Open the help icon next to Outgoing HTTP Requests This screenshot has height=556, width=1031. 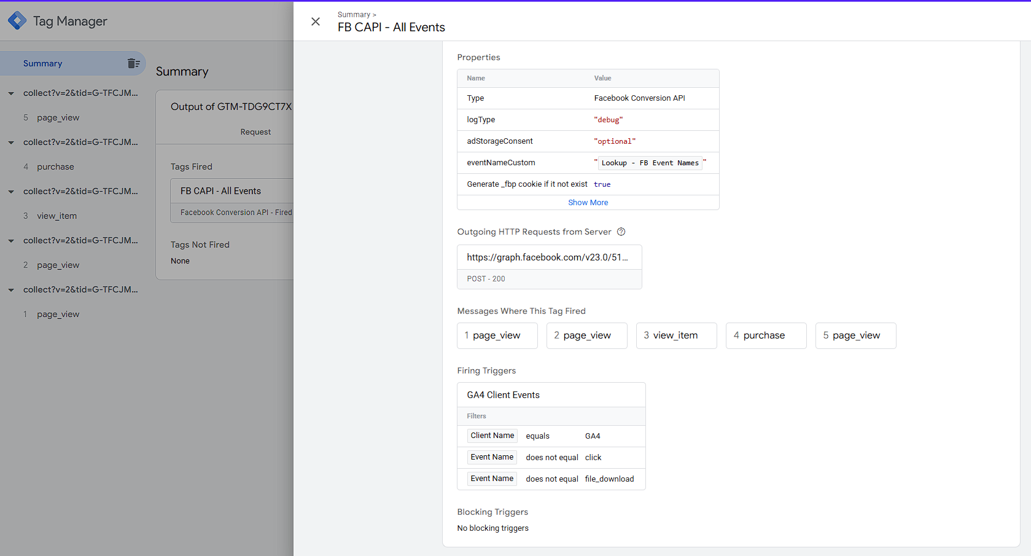pyautogui.click(x=621, y=232)
